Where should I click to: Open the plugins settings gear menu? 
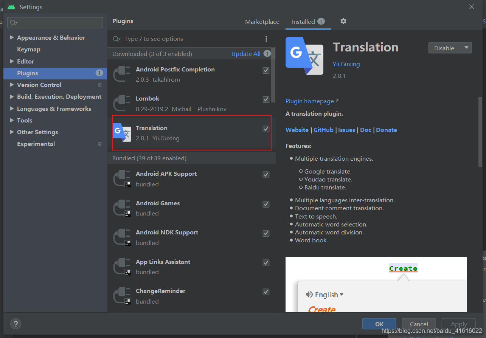click(x=343, y=21)
